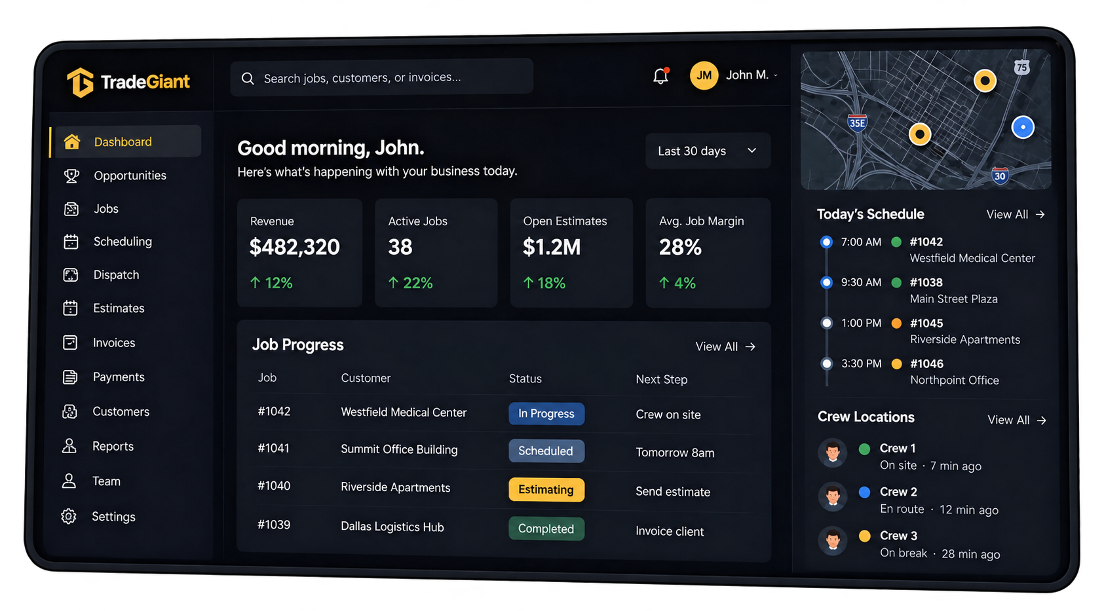The image size is (1104, 611).
Task: Click job number #1041 in table
Action: click(x=273, y=449)
